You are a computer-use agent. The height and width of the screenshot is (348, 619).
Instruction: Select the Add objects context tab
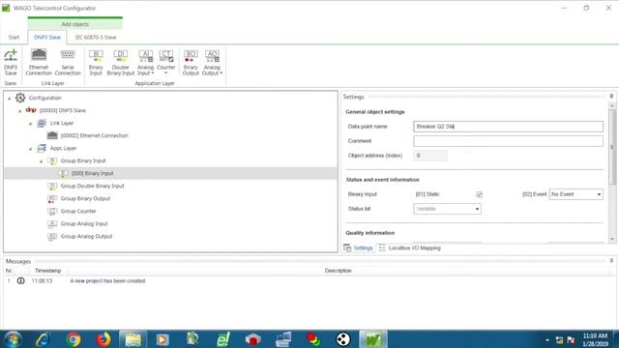[75, 23]
